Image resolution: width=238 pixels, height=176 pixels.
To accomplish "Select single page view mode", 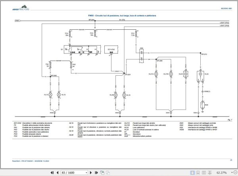I will pos(192,173).
